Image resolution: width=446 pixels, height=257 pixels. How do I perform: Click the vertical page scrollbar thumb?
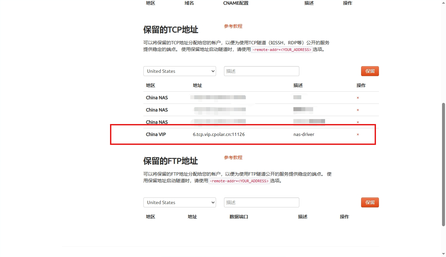(x=443, y=164)
